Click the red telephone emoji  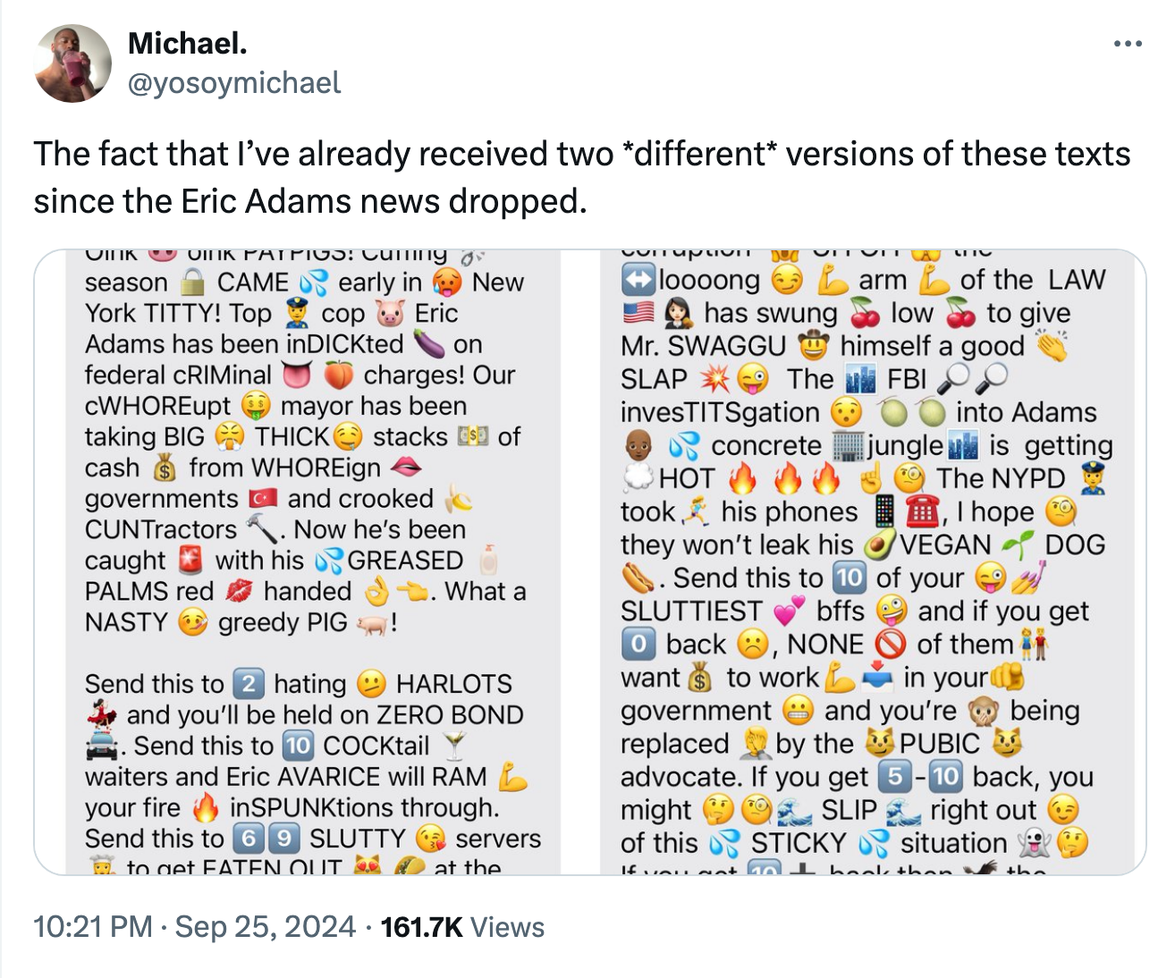(x=922, y=512)
